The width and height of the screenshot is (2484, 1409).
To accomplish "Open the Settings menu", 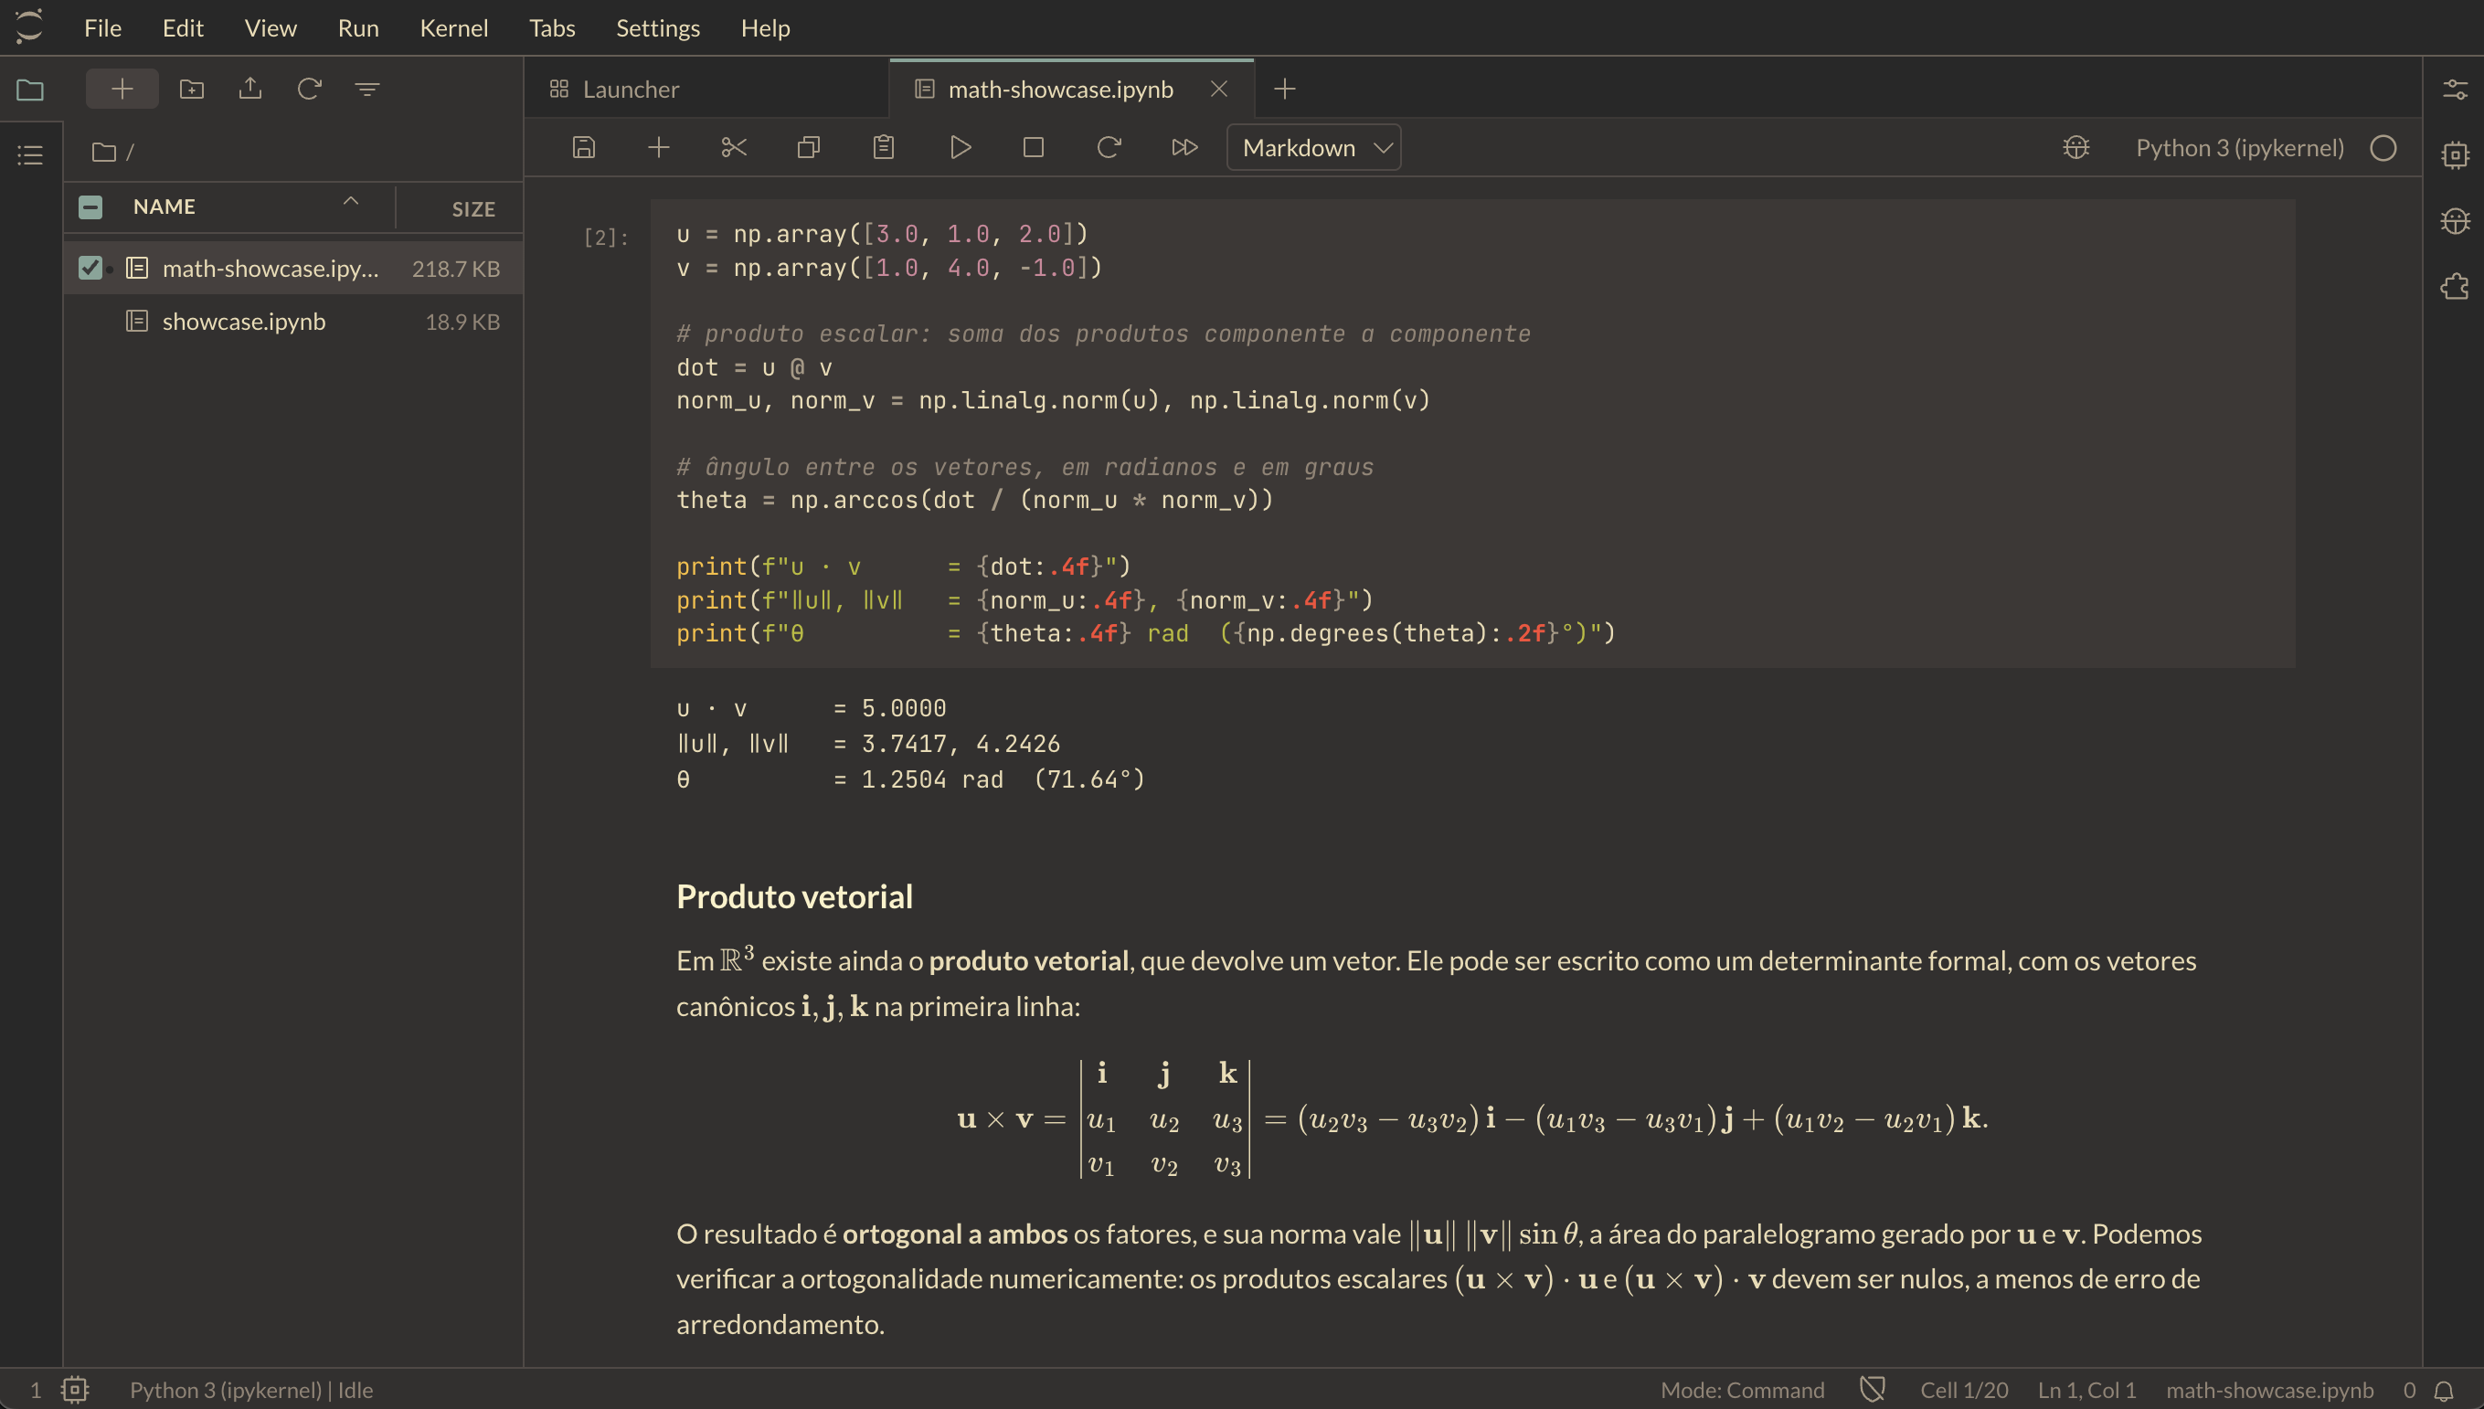I will (x=658, y=27).
